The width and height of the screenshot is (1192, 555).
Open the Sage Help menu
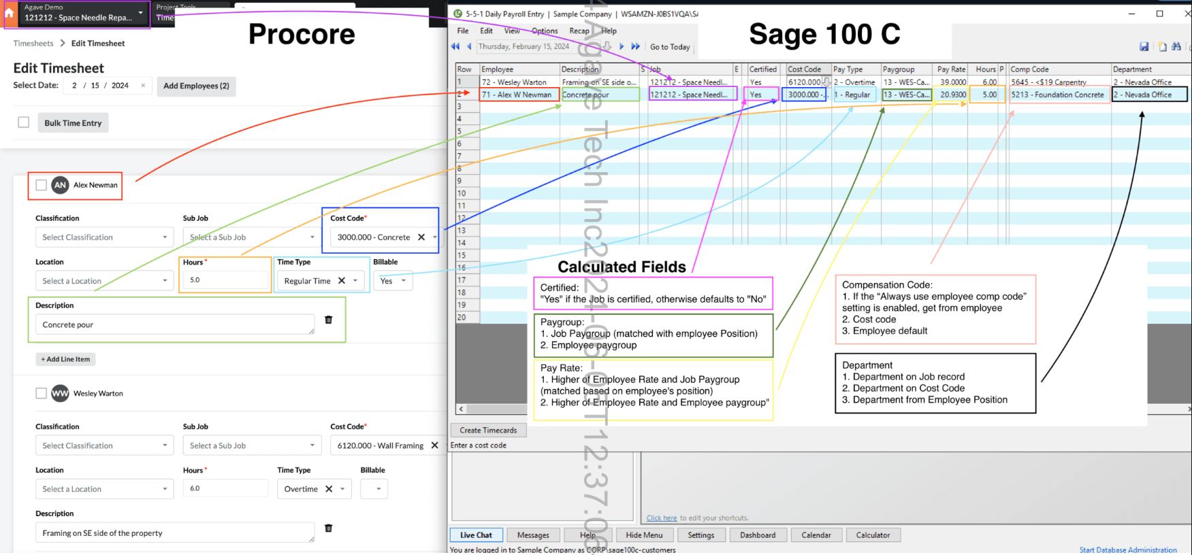click(x=609, y=31)
